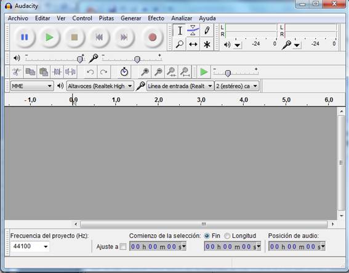Click the output volume slider handle
Image resolution: width=349 pixels, height=273 pixels.
[79, 60]
